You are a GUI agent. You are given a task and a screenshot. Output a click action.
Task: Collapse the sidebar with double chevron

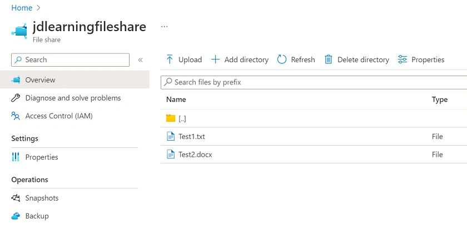[x=141, y=60]
